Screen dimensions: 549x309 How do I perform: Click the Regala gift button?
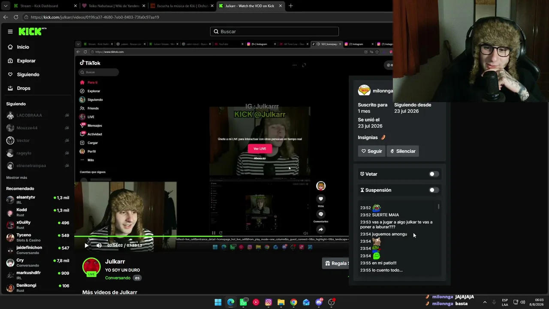pyautogui.click(x=337, y=264)
